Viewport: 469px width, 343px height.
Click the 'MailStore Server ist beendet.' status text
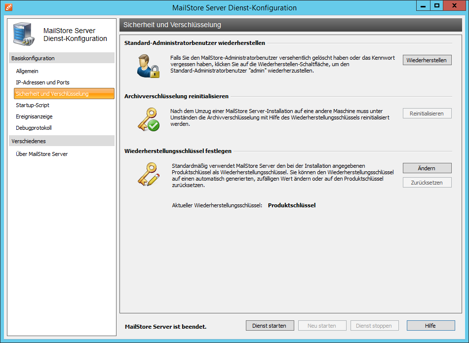(x=165, y=327)
